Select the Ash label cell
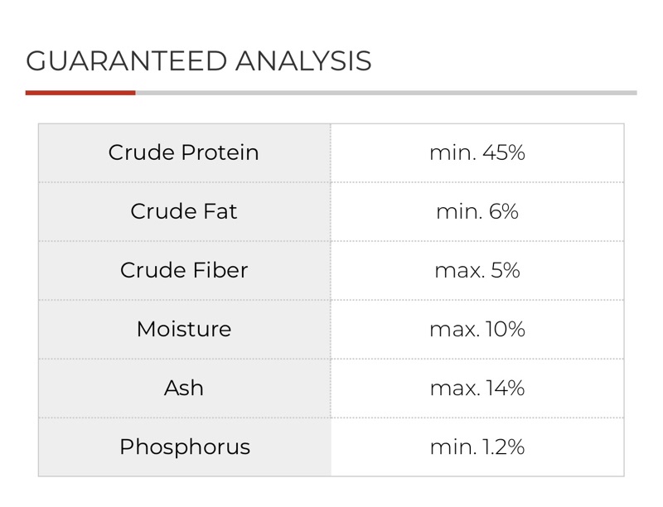 pos(184,388)
